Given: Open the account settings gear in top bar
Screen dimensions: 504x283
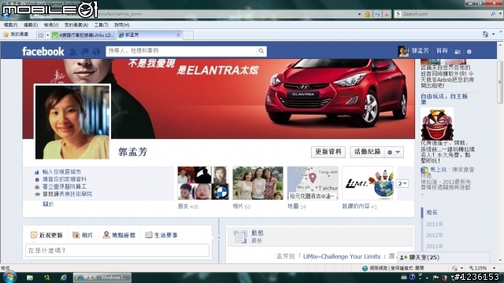Looking at the screenshot, I should pos(469,52).
